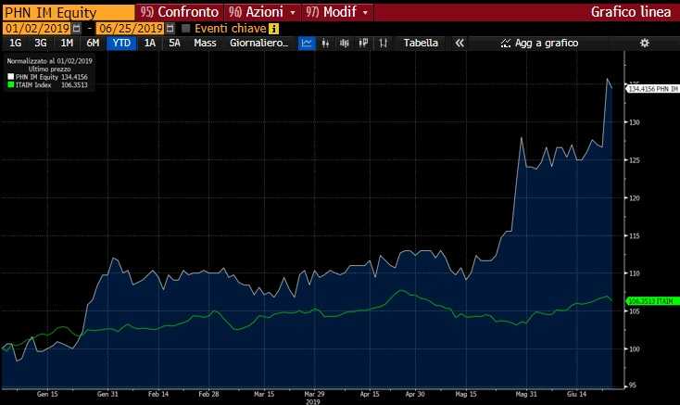This screenshot has width=680, height=405.
Task: Click the green ITAIM Index legend swatch
Action: (11, 84)
